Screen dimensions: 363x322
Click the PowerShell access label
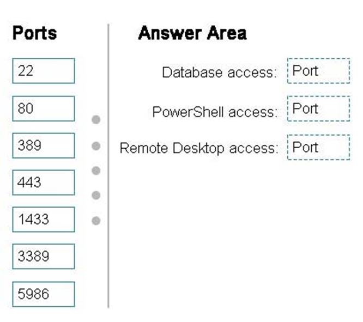215,112
